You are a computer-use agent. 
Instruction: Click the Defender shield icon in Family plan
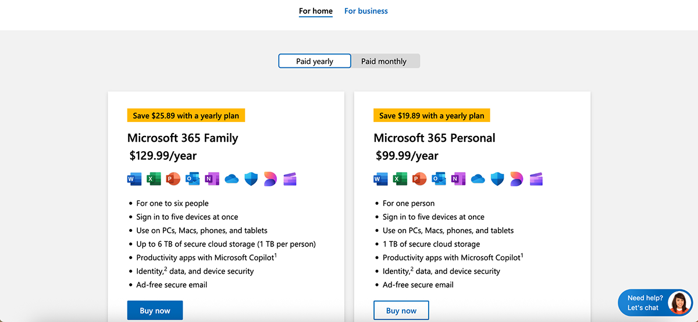pos(251,179)
